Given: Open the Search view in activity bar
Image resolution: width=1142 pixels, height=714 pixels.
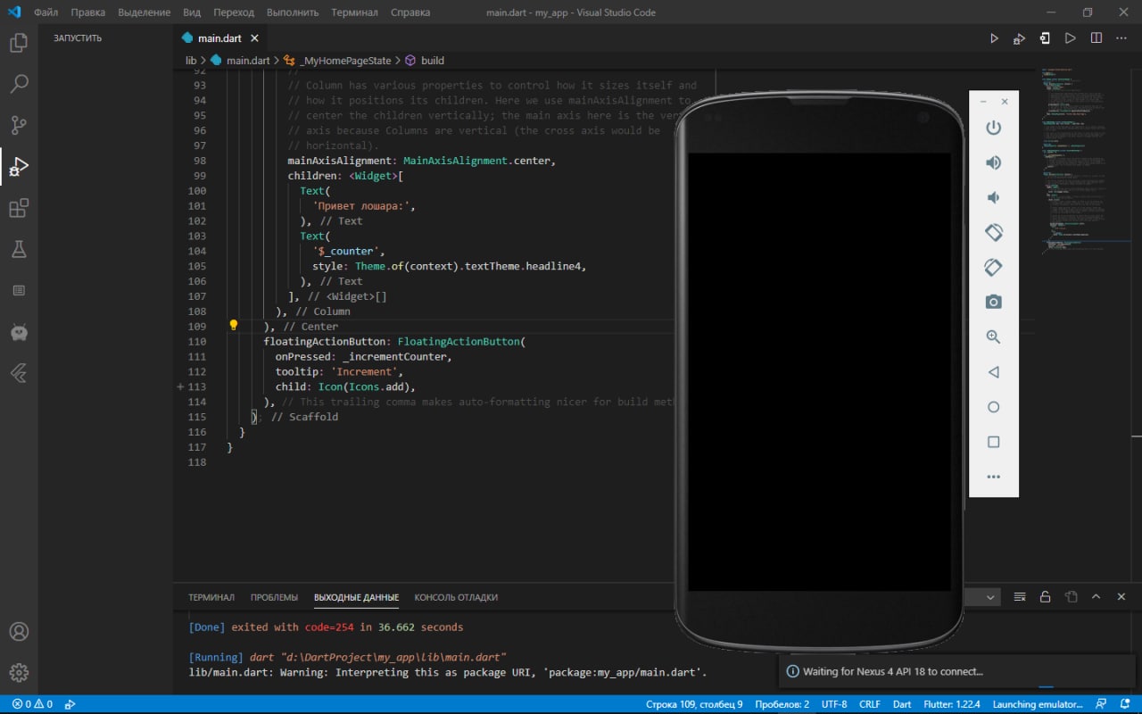Looking at the screenshot, I should [19, 84].
